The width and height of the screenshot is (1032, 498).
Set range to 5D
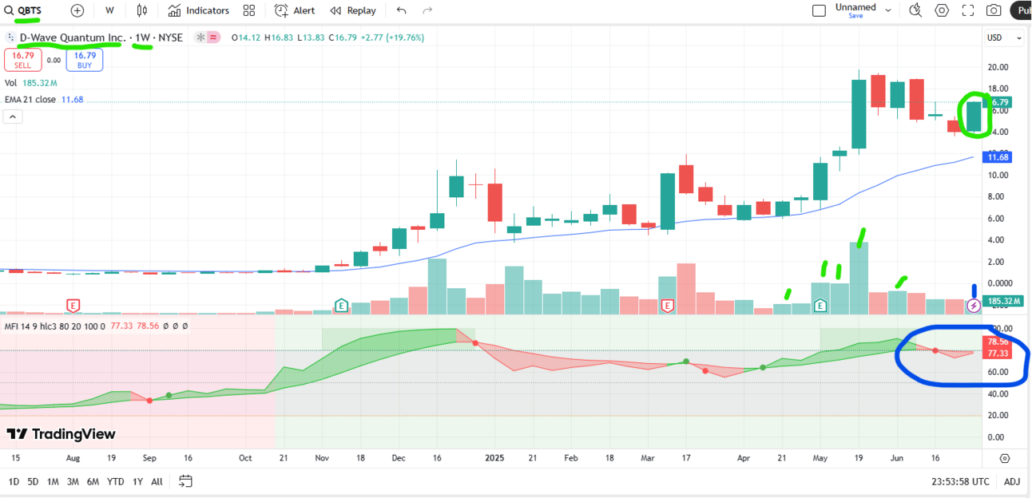point(33,481)
